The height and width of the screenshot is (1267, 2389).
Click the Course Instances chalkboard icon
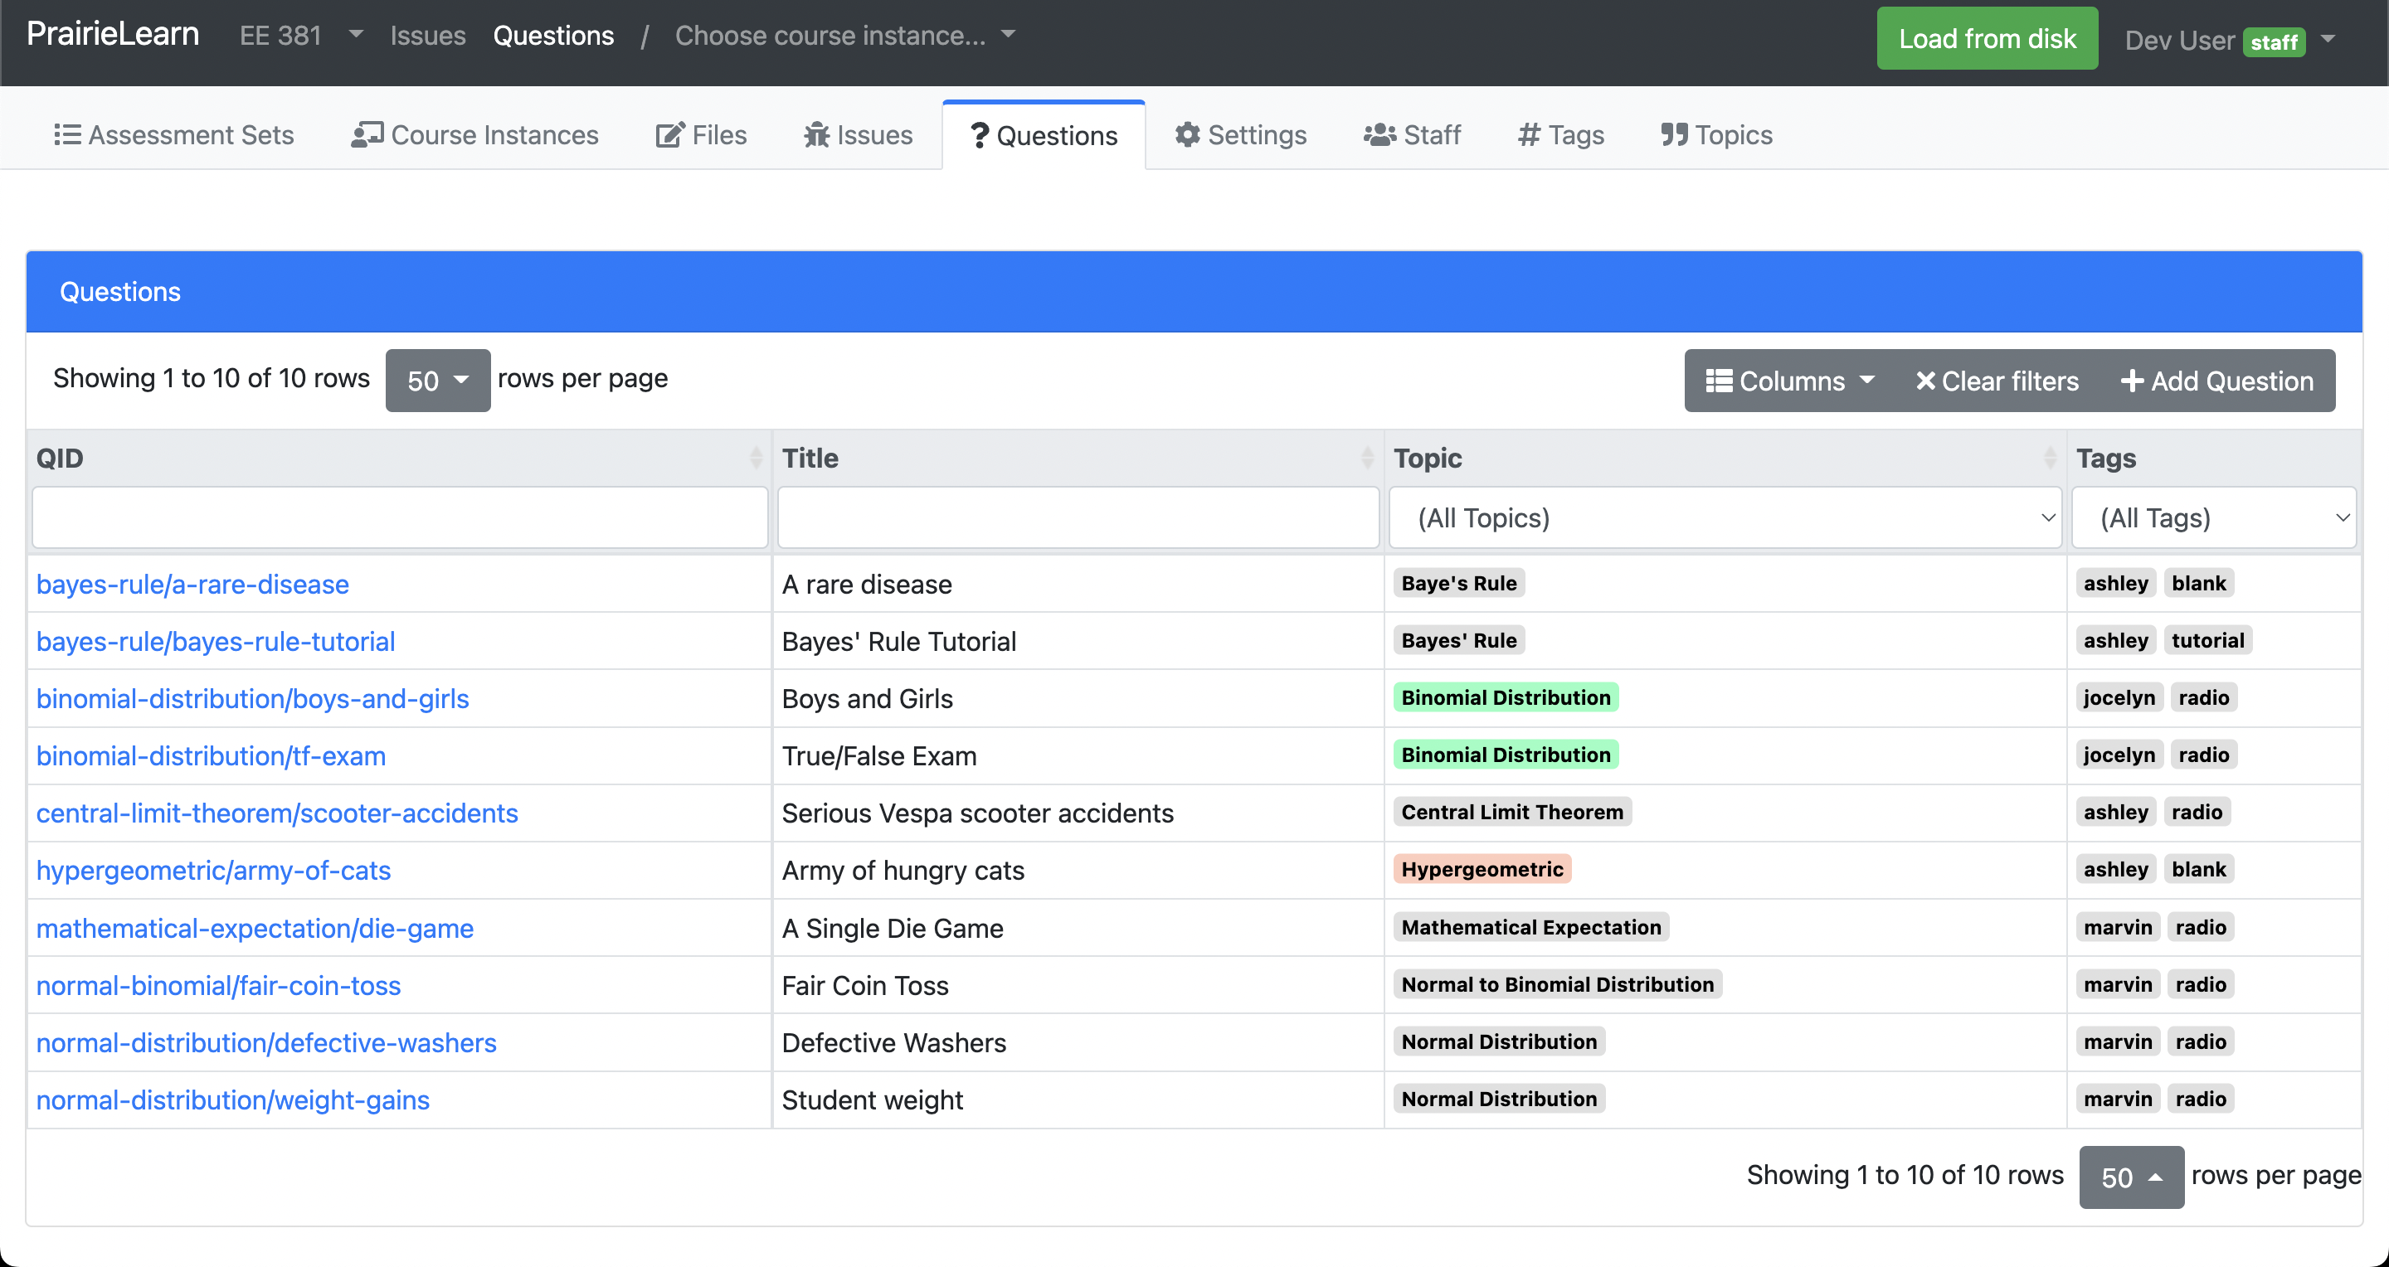367,135
